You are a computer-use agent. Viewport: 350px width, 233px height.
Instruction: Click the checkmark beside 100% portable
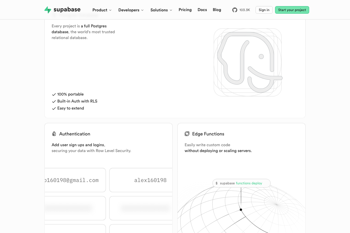pyautogui.click(x=54, y=94)
